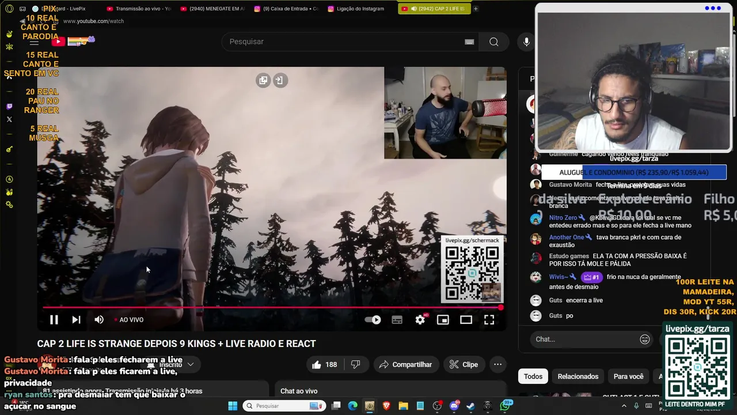This screenshot has height=415, width=737.
Task: Open Twitch in Opera GX sidebar
Action: (9, 107)
